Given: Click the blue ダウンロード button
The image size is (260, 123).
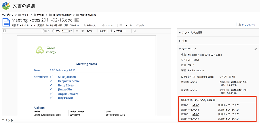Looking at the screenshot, I should 247,25.
